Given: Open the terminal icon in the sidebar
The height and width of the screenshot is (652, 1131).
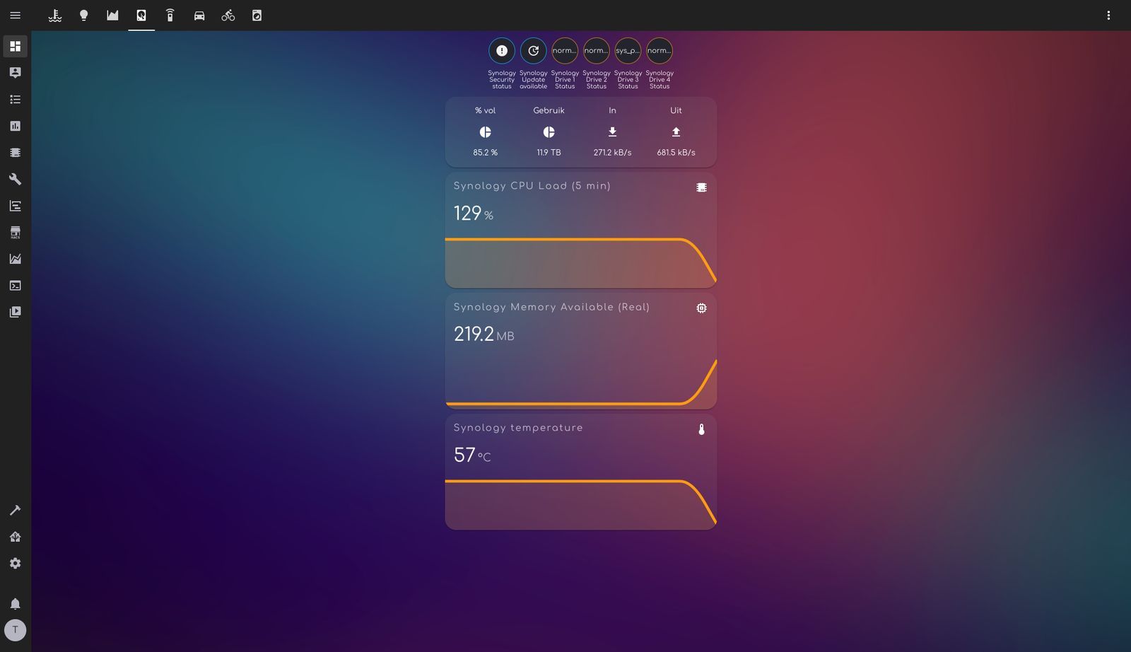Looking at the screenshot, I should 15,285.
